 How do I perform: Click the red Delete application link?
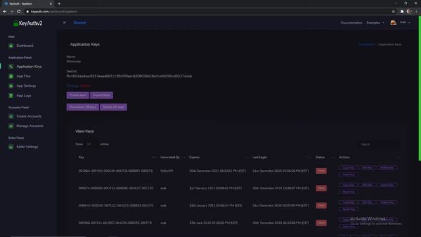[x=85, y=86]
